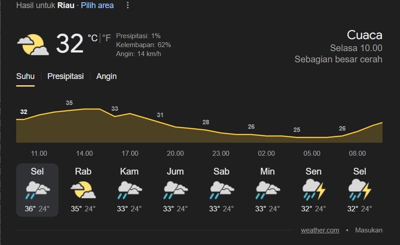Open the three-dot options menu
This screenshot has height=245, width=400.
pos(128,5)
